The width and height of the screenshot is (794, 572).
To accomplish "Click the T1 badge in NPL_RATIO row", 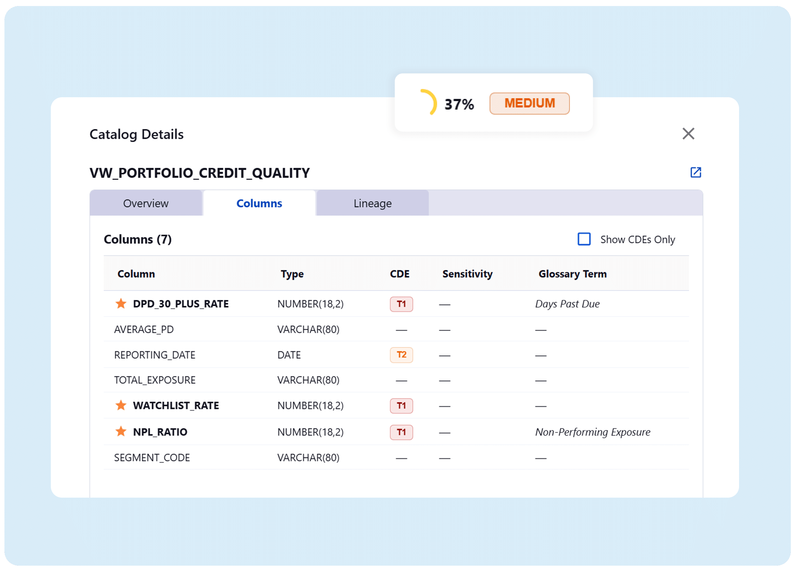I will click(x=401, y=432).
